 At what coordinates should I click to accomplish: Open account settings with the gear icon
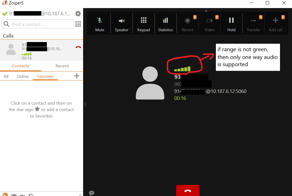78,13
